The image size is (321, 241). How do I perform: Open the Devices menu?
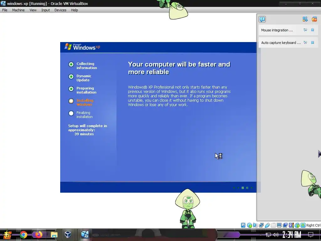pos(60,10)
